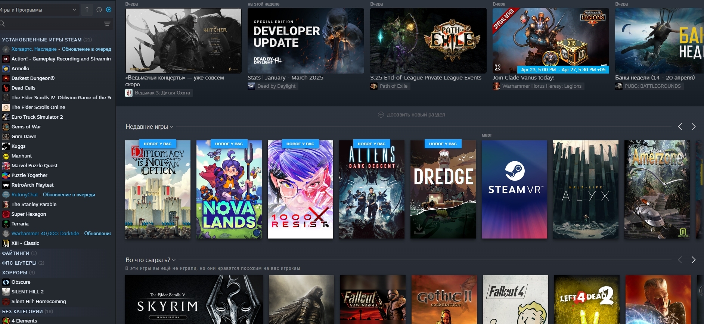Click The Elder Scrolls Online icon
Viewport: 704px width, 324px height.
point(6,107)
